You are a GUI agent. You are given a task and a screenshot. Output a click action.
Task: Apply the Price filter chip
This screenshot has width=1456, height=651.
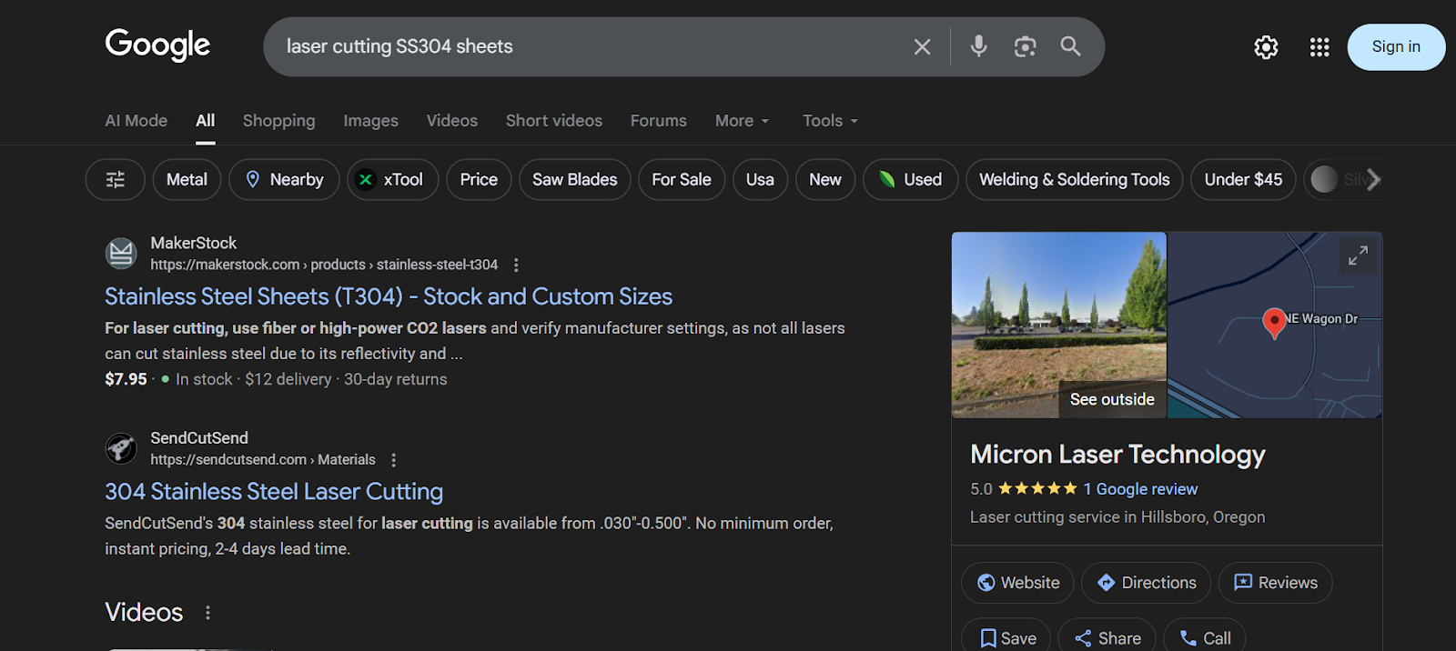click(x=479, y=180)
